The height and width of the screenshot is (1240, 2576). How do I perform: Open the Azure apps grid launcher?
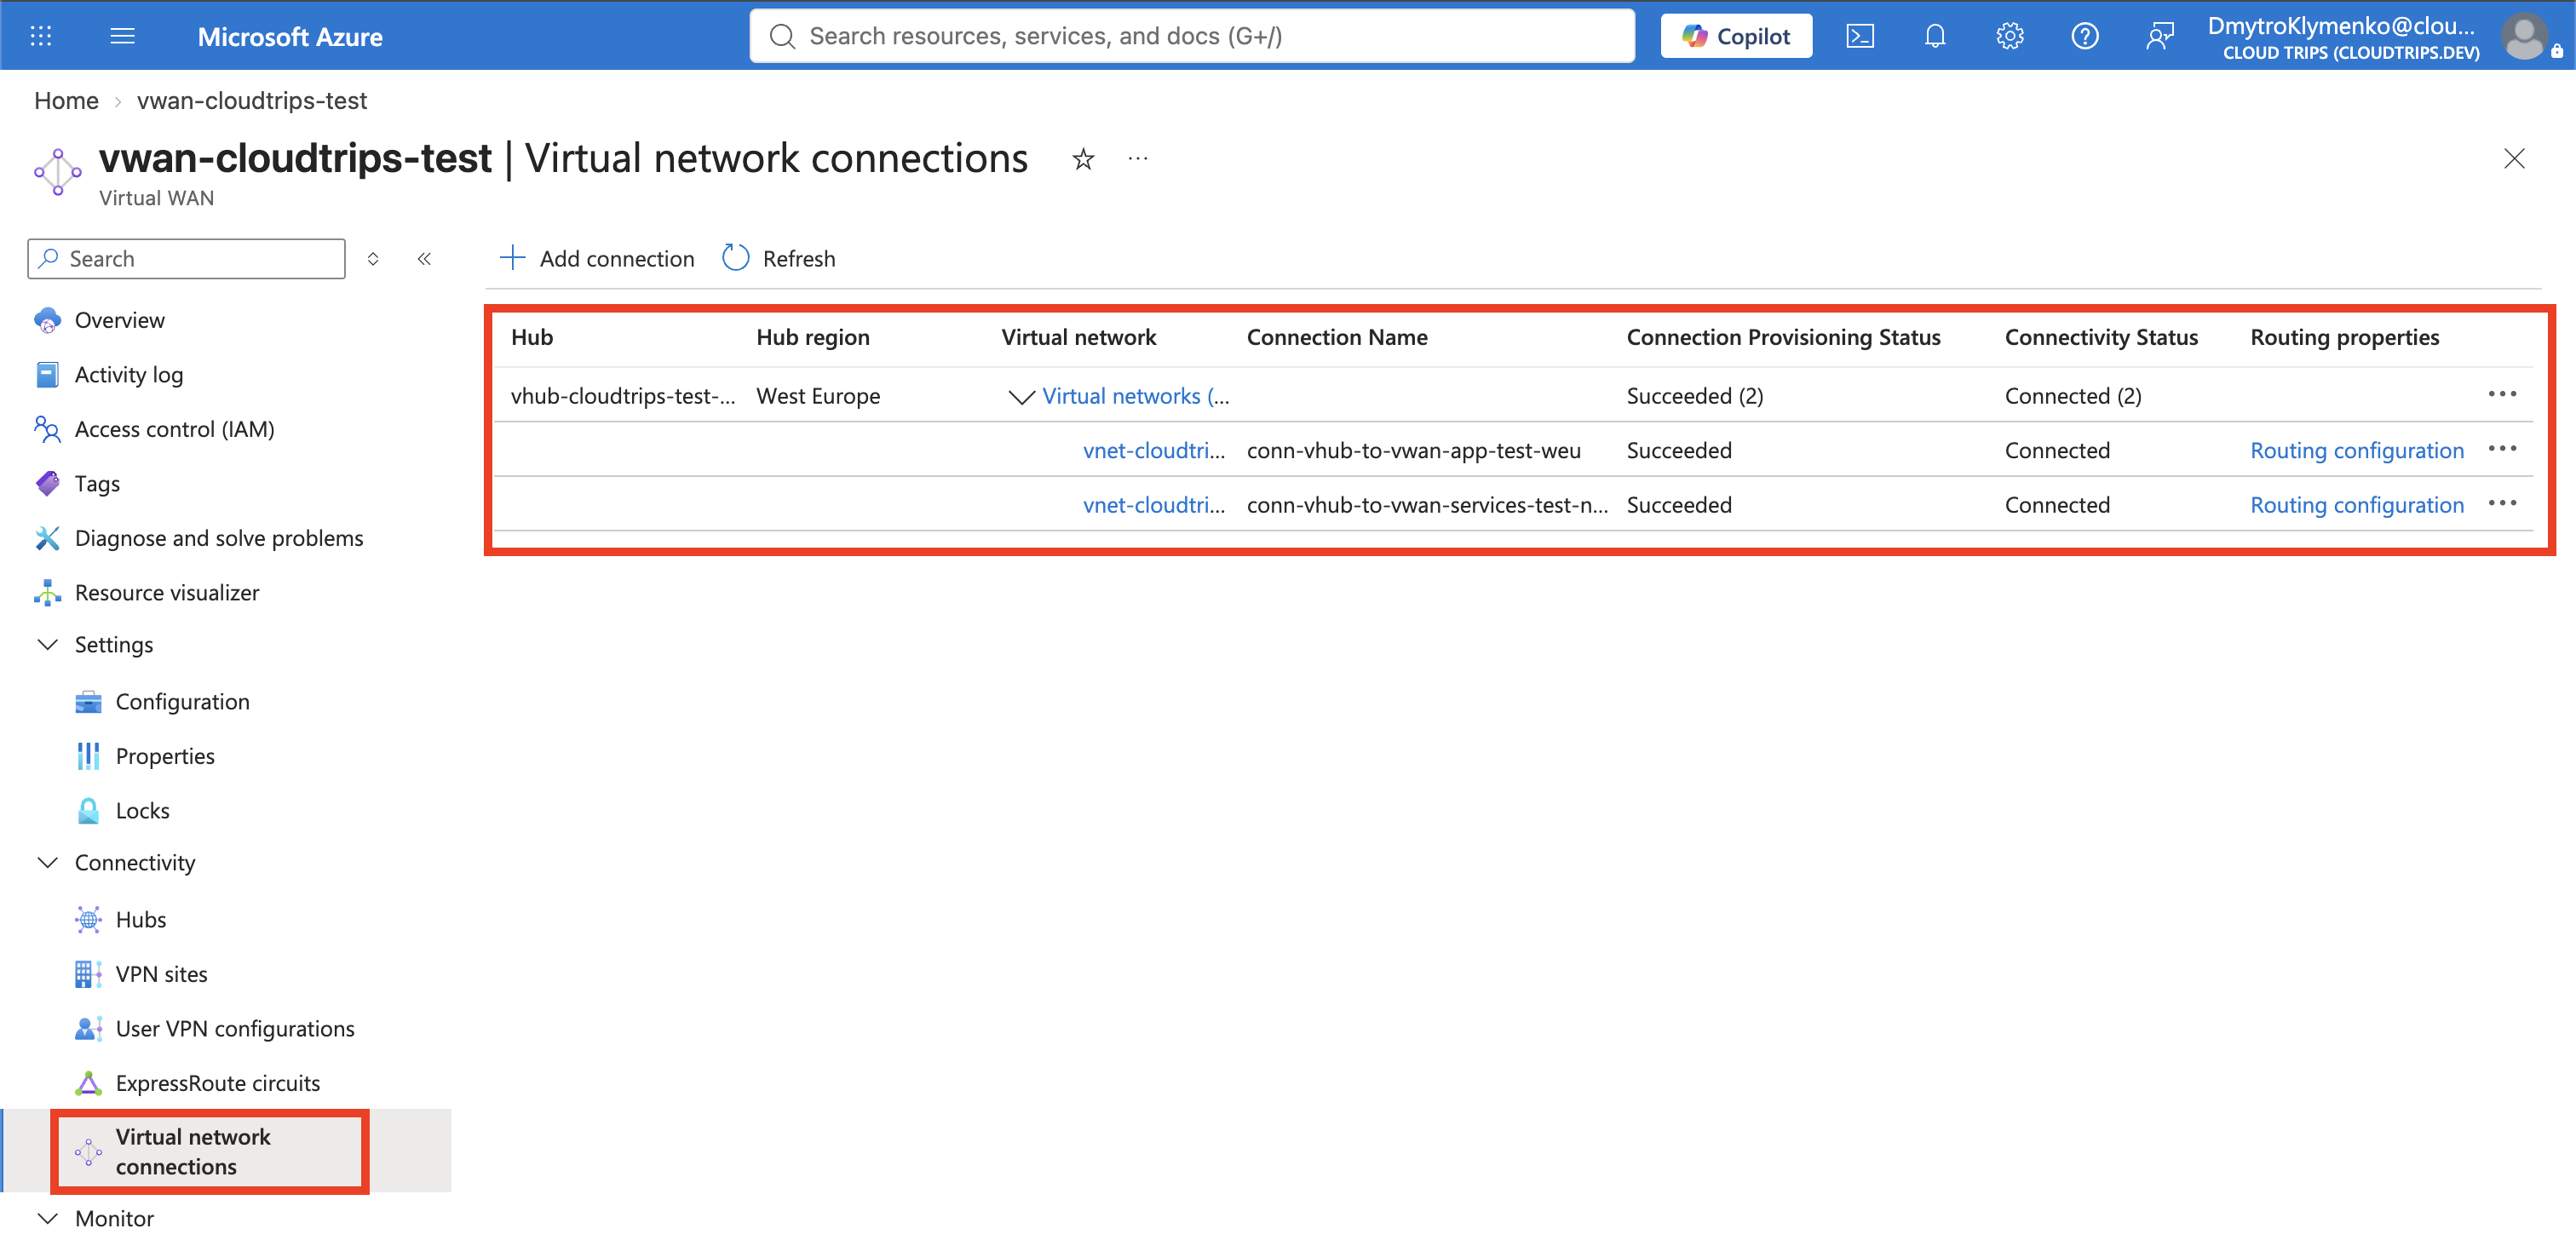pyautogui.click(x=41, y=36)
